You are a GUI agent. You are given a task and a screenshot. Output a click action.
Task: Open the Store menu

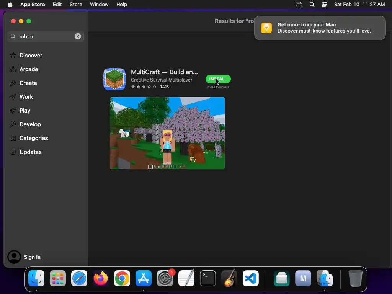click(x=76, y=5)
